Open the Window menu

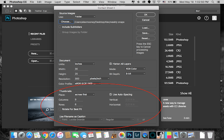click(x=112, y=2)
